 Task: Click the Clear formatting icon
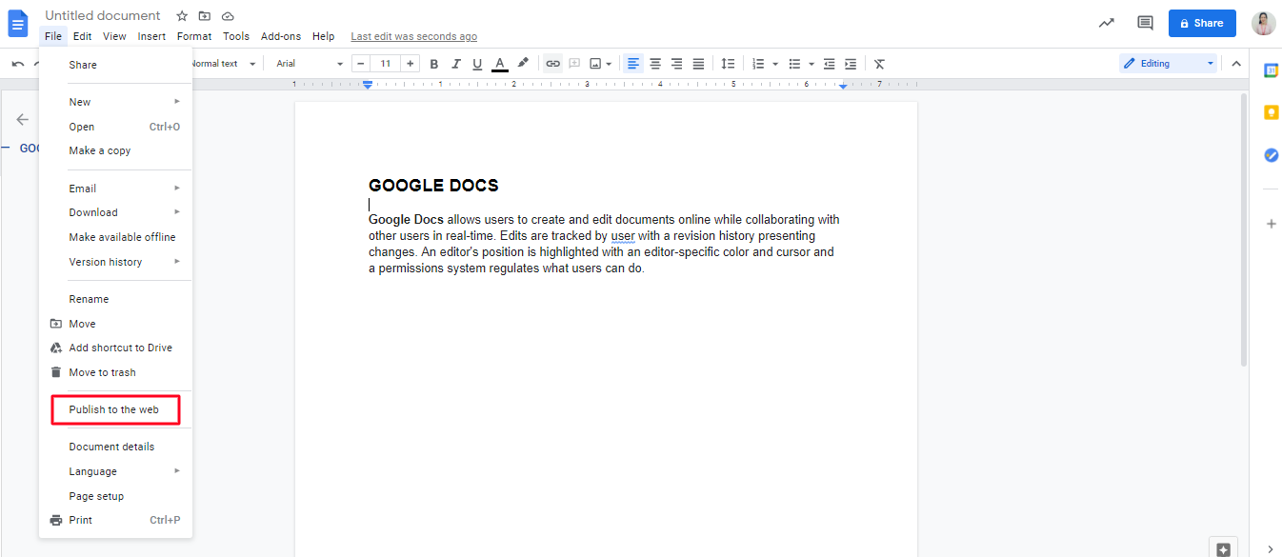[x=879, y=64]
